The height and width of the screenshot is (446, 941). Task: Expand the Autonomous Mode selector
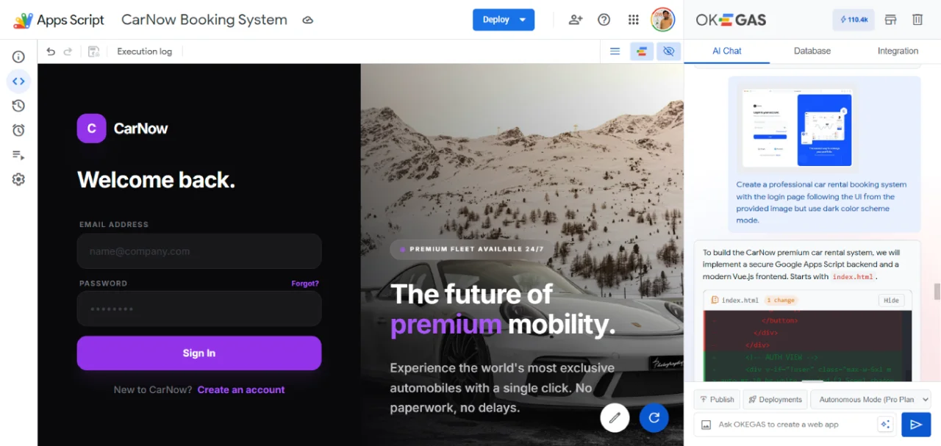tap(870, 400)
